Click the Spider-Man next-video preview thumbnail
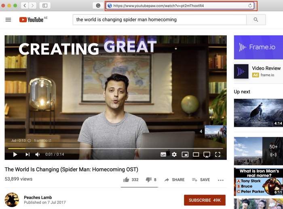This screenshot has width=283, height=209. pyautogui.click(x=215, y=132)
